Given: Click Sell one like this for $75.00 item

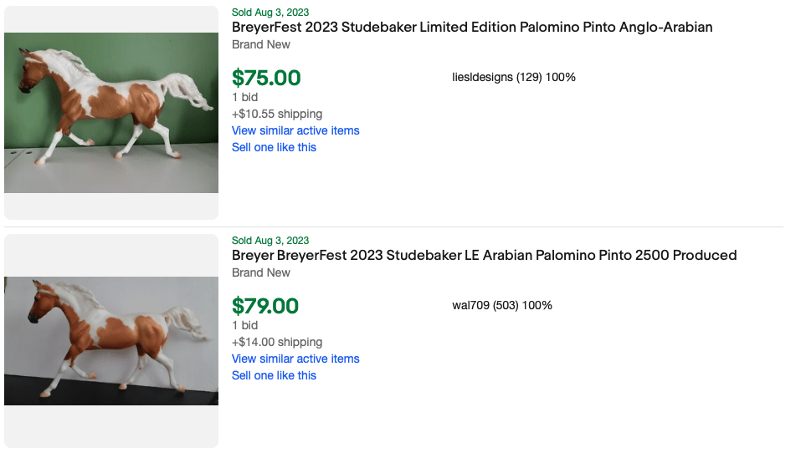Looking at the screenshot, I should 274,147.
